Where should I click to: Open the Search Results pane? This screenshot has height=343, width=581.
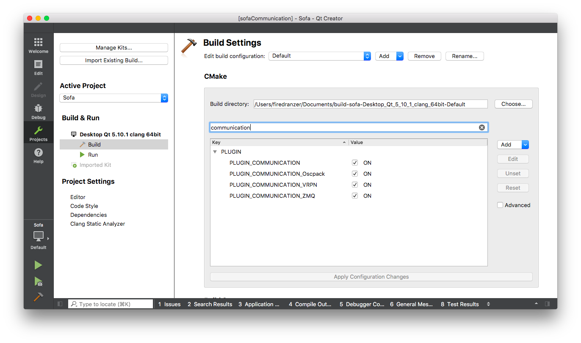point(210,304)
